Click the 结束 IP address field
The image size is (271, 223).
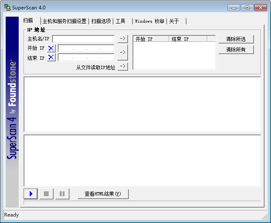coord(86,57)
